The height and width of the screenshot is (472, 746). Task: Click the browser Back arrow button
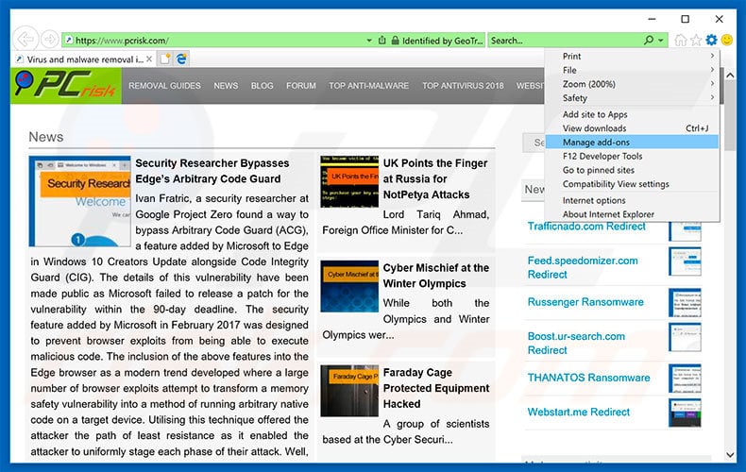coord(25,39)
